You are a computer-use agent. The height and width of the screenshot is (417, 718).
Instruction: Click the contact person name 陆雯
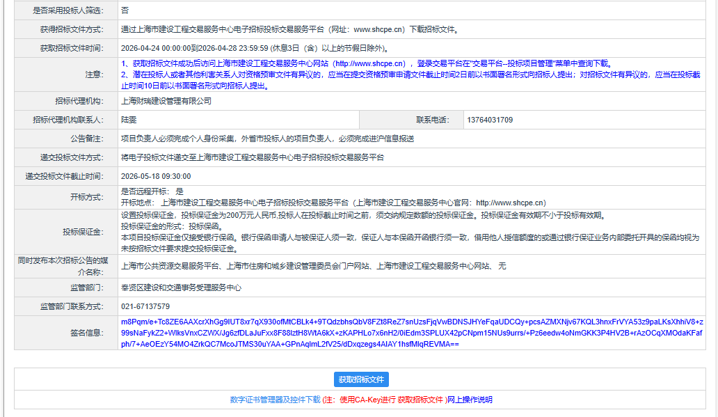[x=129, y=120]
